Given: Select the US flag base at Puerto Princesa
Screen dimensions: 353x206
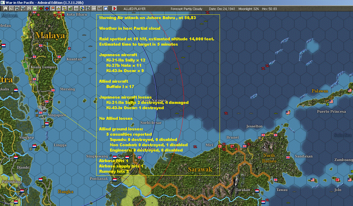Looking at the screenshot, I should point(331,102).
